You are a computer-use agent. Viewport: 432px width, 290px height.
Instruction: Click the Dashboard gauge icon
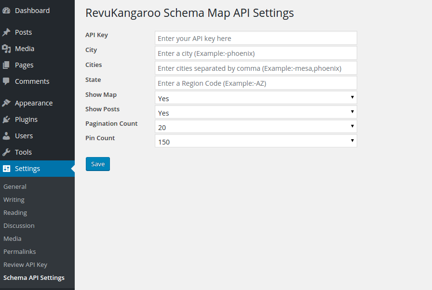click(x=6, y=11)
